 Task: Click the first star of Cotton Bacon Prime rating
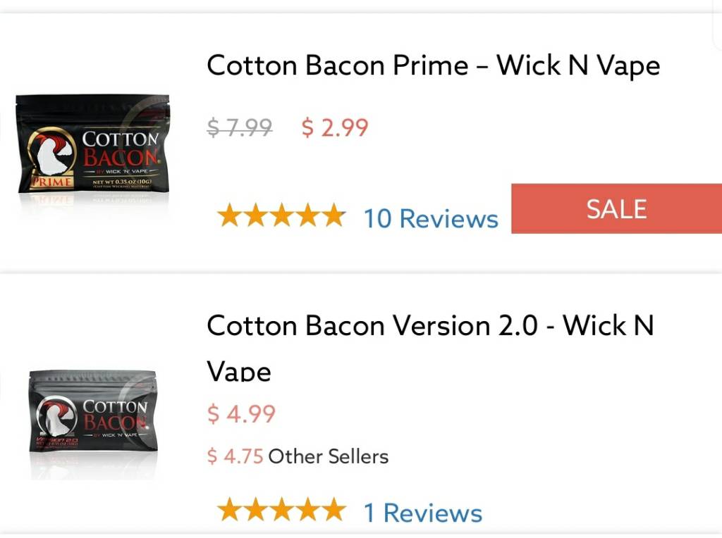point(230,215)
